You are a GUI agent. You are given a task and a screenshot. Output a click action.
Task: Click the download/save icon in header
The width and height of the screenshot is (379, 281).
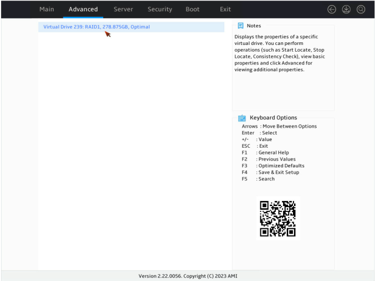[346, 9]
